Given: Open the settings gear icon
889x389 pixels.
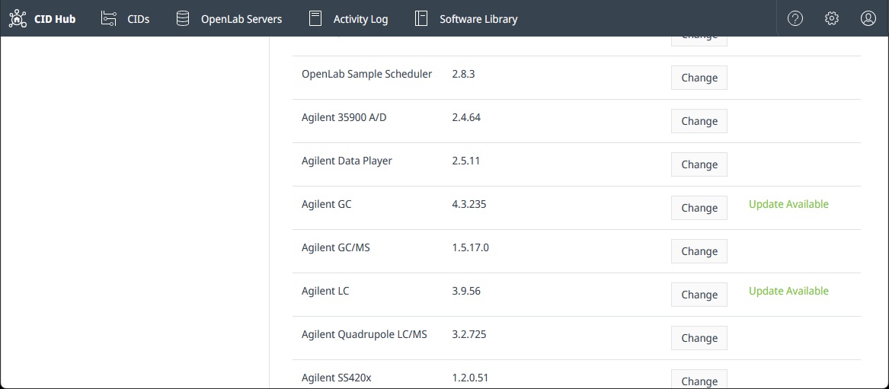Looking at the screenshot, I should coord(832,19).
